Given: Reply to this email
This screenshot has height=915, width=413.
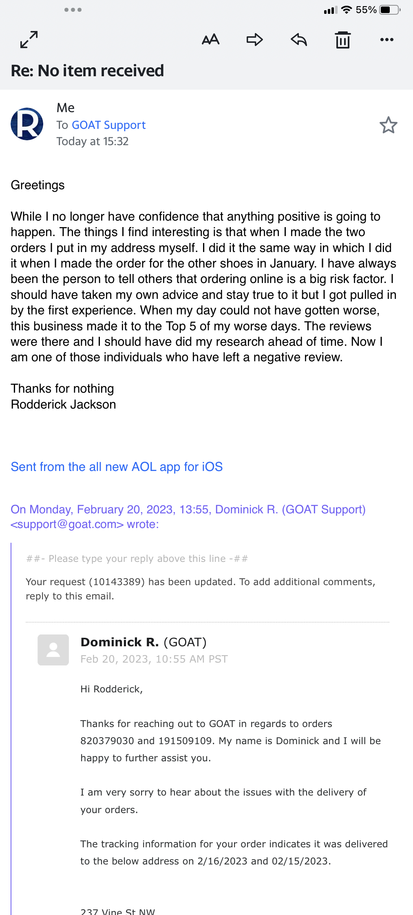Looking at the screenshot, I should [299, 40].
